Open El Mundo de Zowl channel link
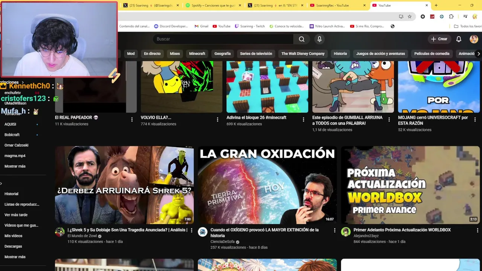The height and width of the screenshot is (271, 482). (82, 236)
